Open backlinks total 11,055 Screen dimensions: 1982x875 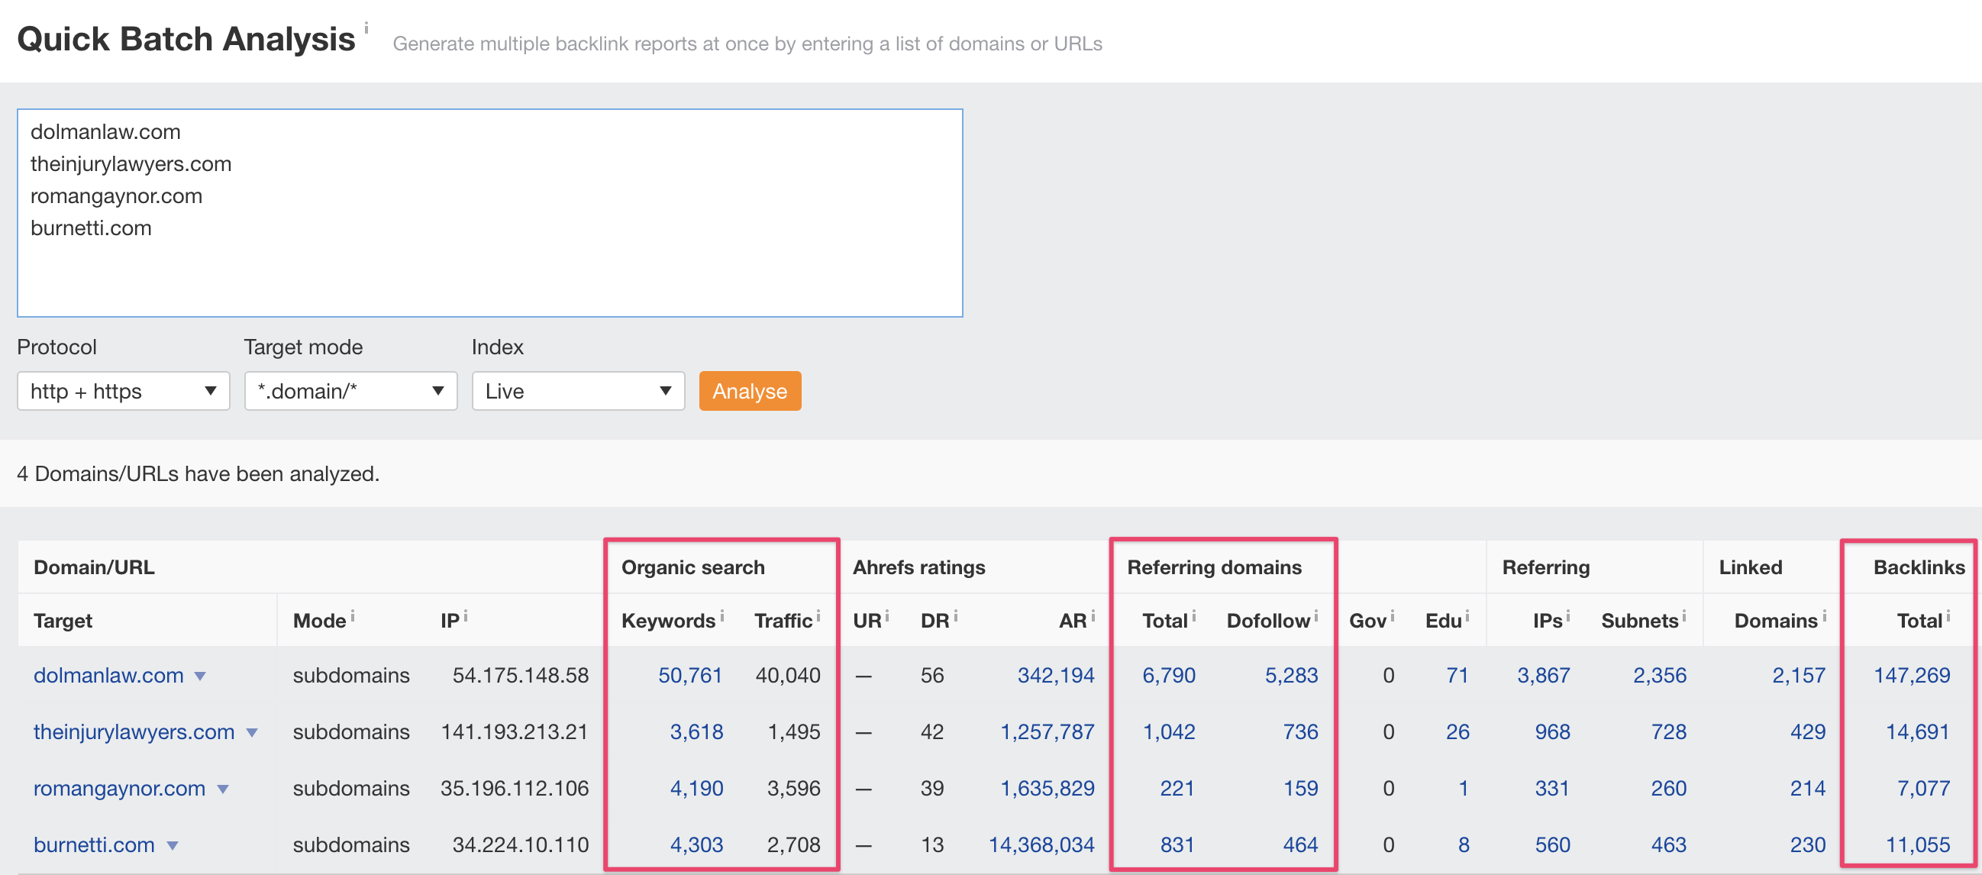1917,844
